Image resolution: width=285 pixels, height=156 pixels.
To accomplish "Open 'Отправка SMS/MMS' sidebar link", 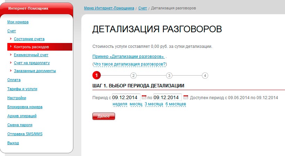I will point(25,134).
